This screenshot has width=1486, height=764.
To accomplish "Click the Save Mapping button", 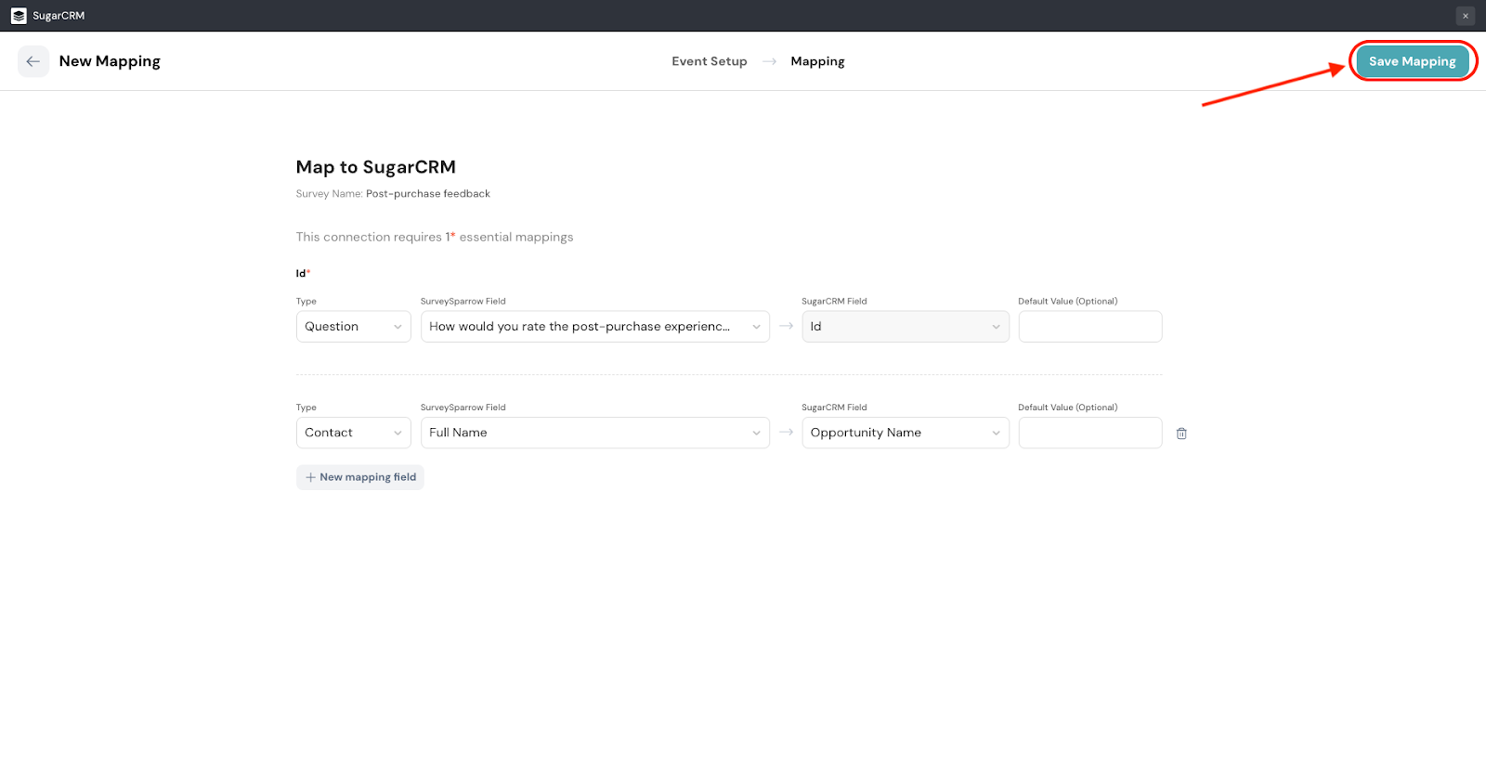I will pos(1412,61).
